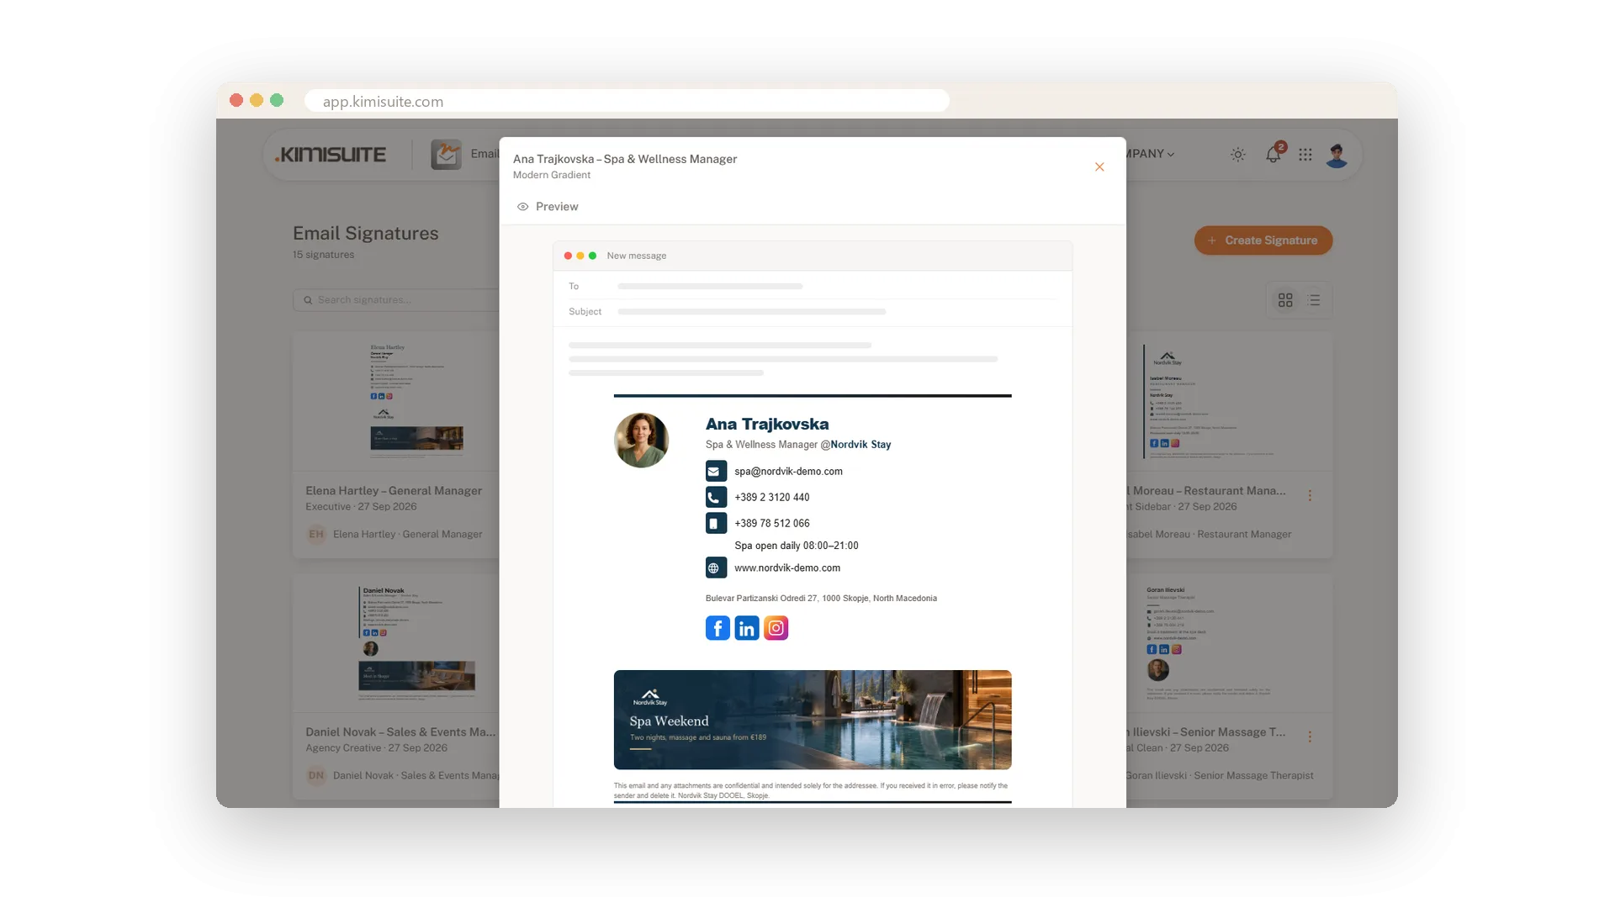
Task: Click the envelope icon beside spa@nordvik-demo.com
Action: click(716, 472)
